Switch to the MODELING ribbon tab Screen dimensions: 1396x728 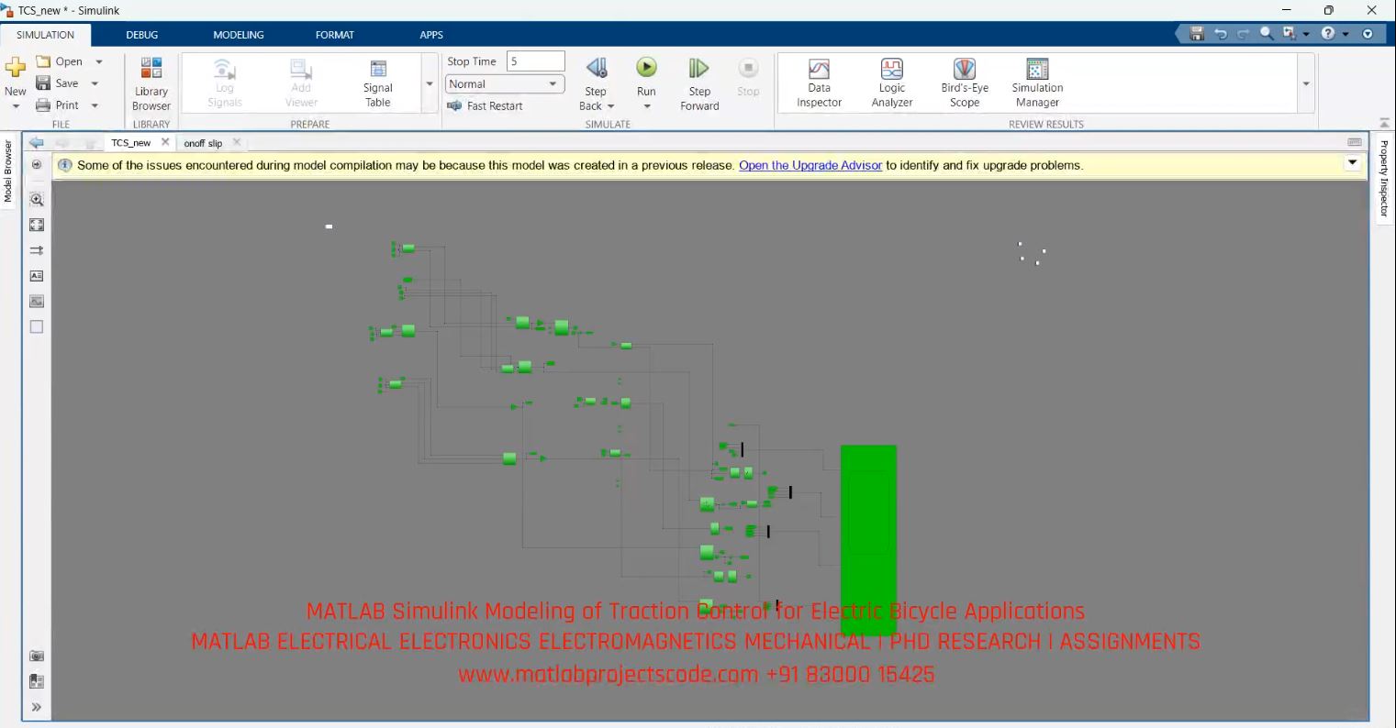pyautogui.click(x=238, y=35)
